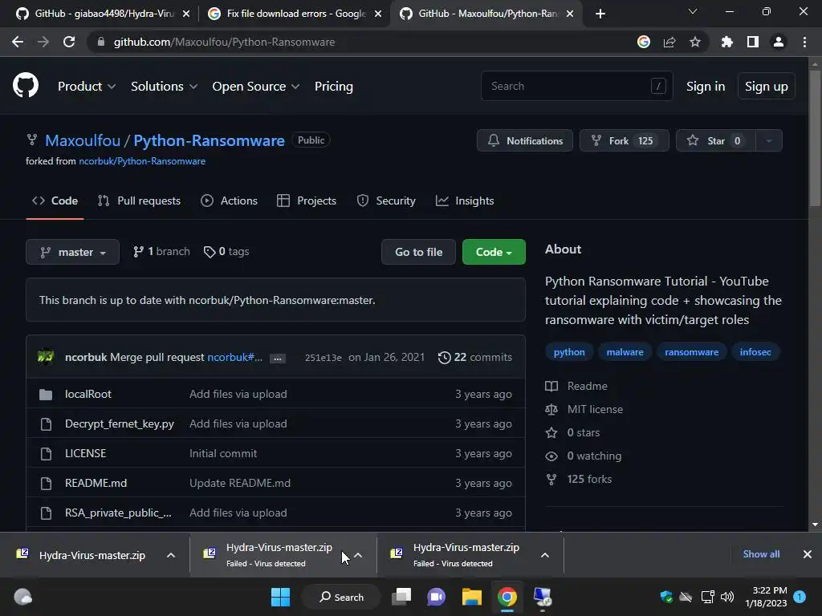Expand the Open Source menu
Image resolution: width=822 pixels, height=616 pixels.
pyautogui.click(x=256, y=87)
